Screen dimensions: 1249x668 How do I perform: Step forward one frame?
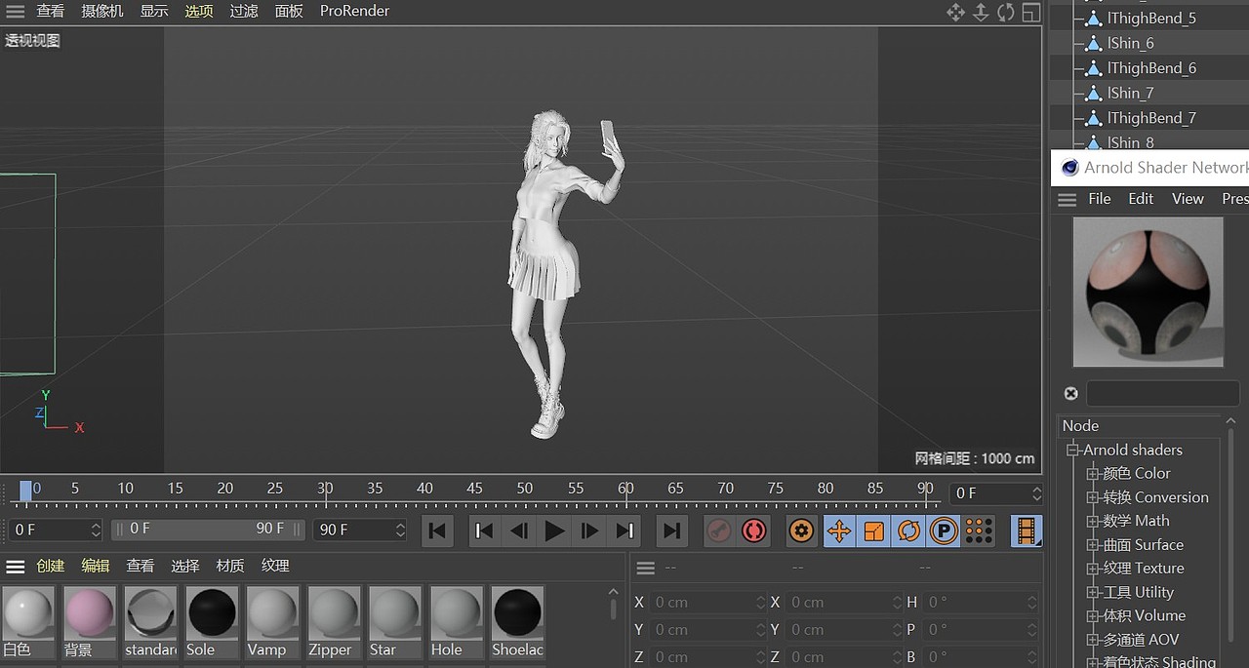589,530
